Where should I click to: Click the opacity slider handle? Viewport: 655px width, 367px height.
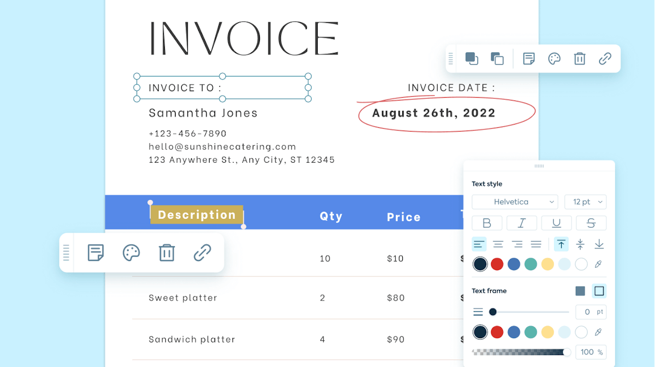tap(567, 352)
